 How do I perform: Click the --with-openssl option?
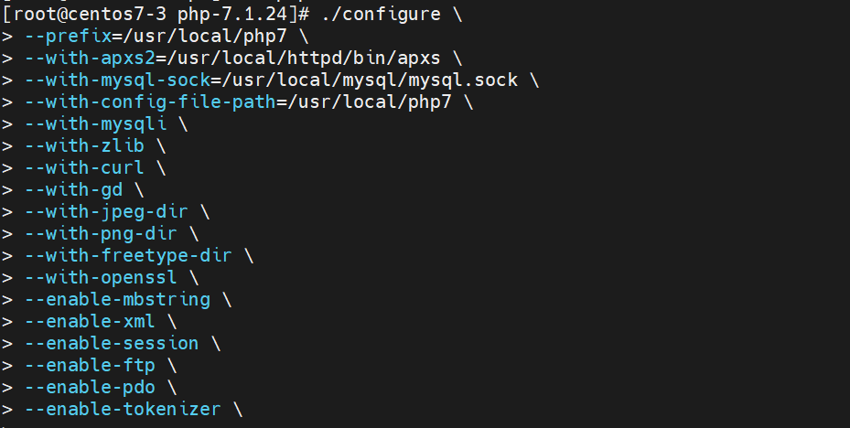(x=100, y=277)
